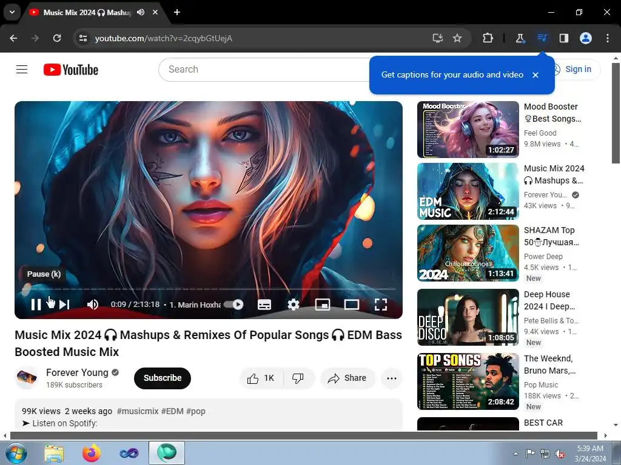The image size is (621, 465).
Task: Enable theater mode view
Action: coord(352,305)
